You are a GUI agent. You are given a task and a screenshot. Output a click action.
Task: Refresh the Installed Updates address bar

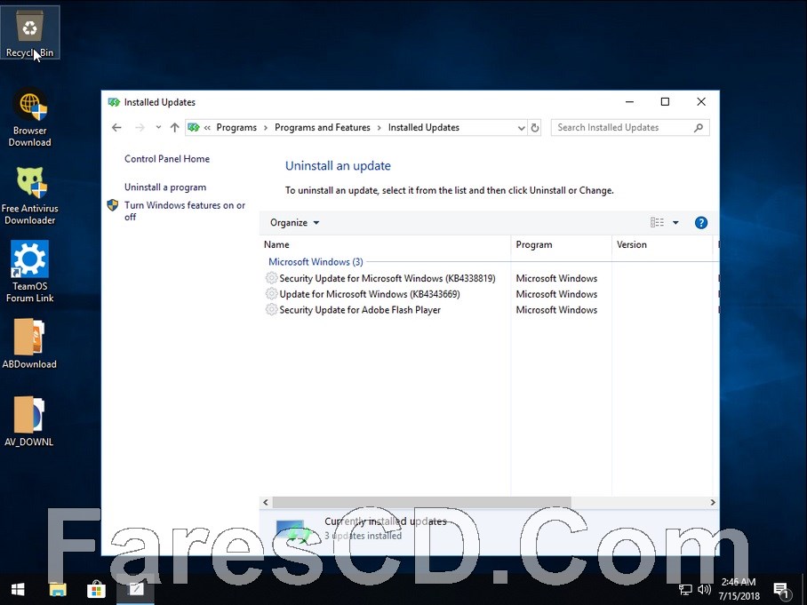535,128
